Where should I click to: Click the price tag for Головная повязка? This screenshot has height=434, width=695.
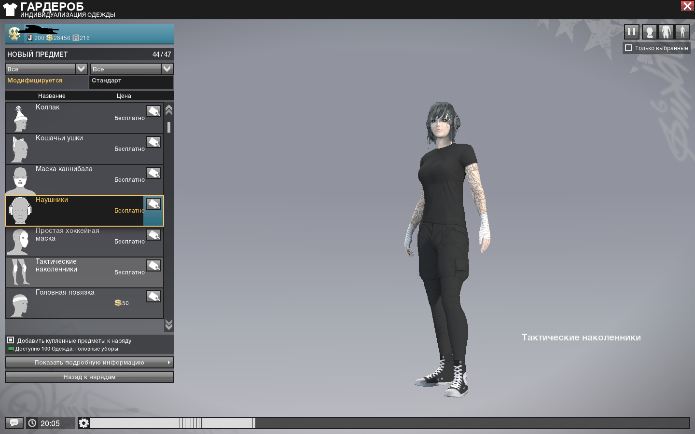(153, 297)
